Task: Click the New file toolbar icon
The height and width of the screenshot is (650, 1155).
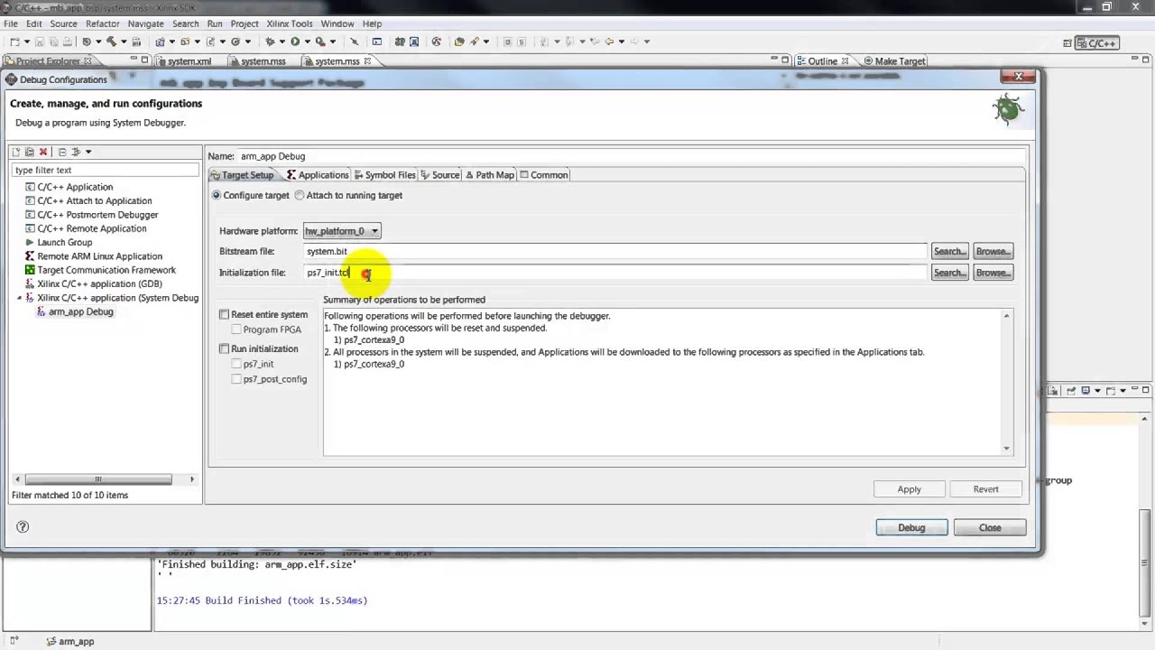Action: pos(14,42)
